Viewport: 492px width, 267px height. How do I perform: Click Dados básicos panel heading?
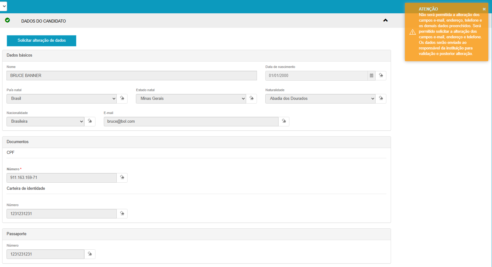[19, 55]
